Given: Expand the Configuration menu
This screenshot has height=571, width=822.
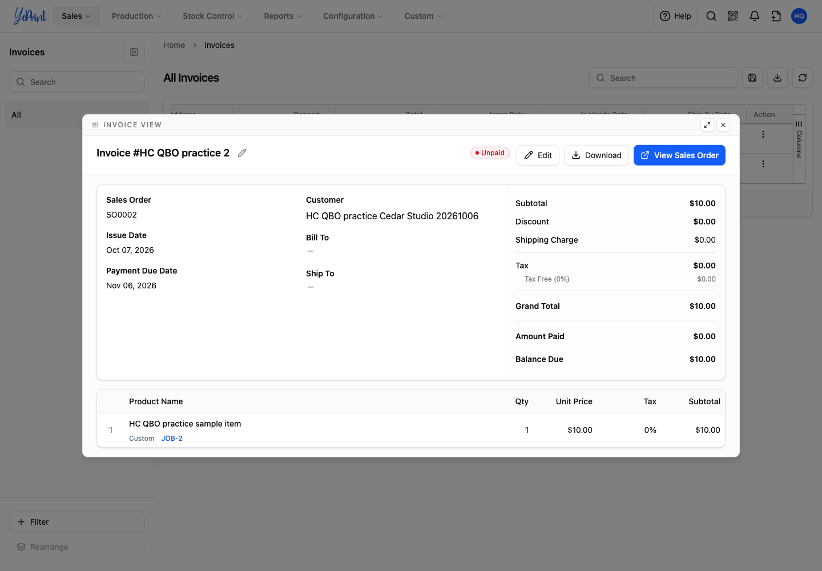Looking at the screenshot, I should (353, 16).
